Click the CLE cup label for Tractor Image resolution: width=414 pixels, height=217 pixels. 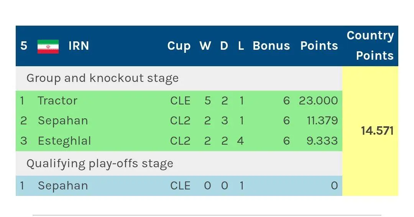[180, 101]
